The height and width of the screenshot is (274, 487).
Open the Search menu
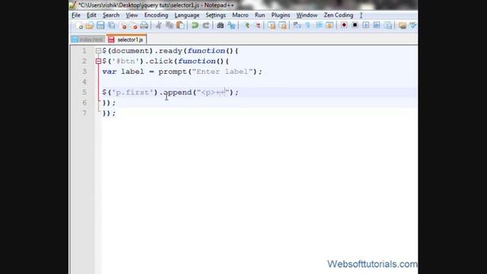coord(111,15)
